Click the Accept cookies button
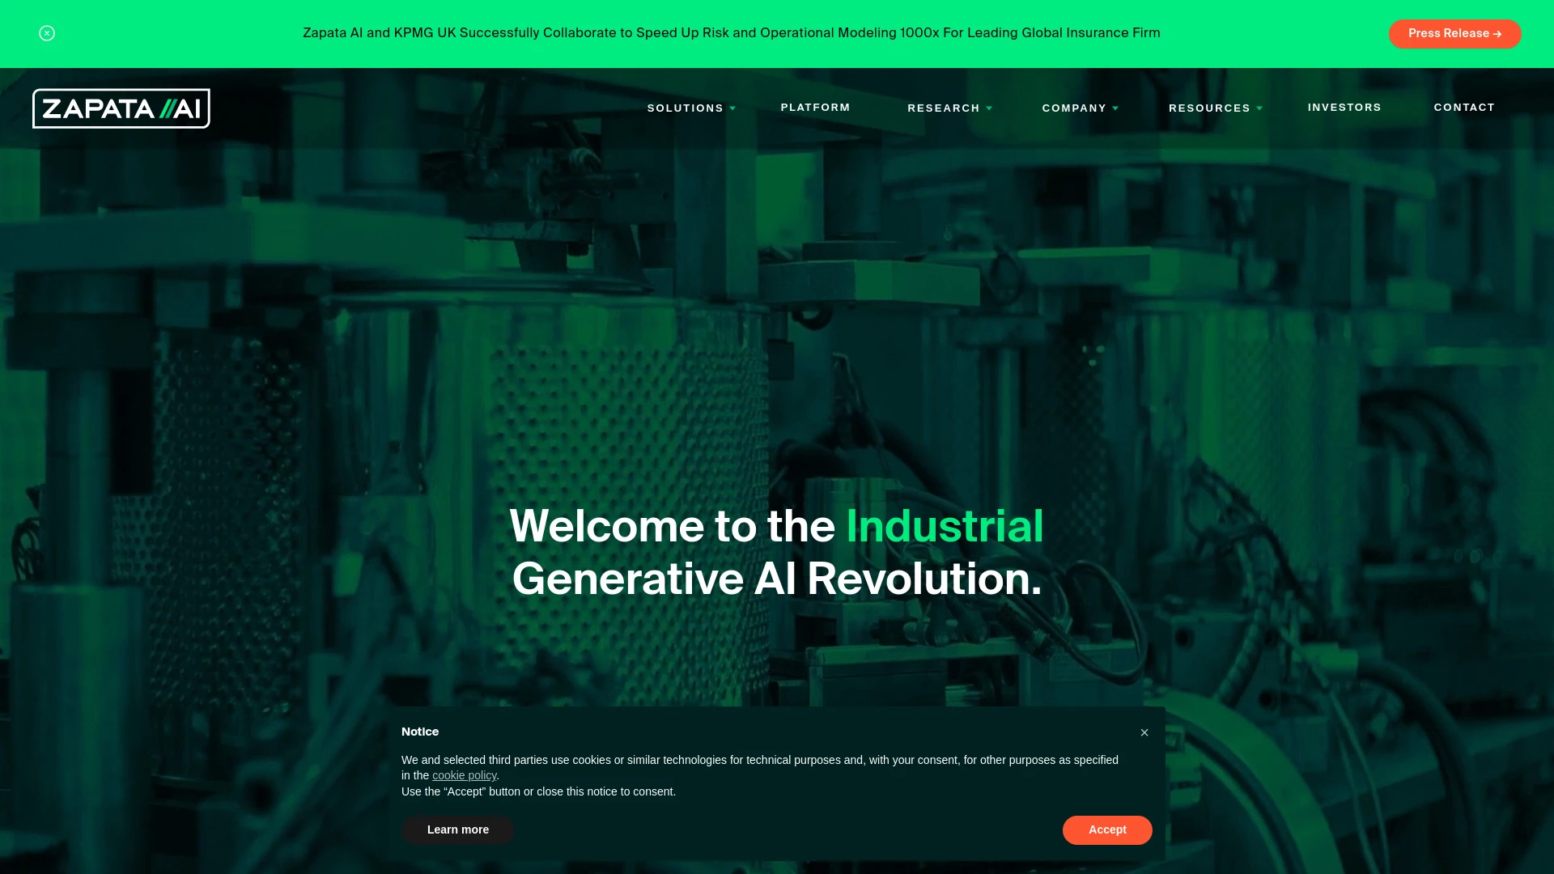Image resolution: width=1554 pixels, height=874 pixels. (1106, 829)
